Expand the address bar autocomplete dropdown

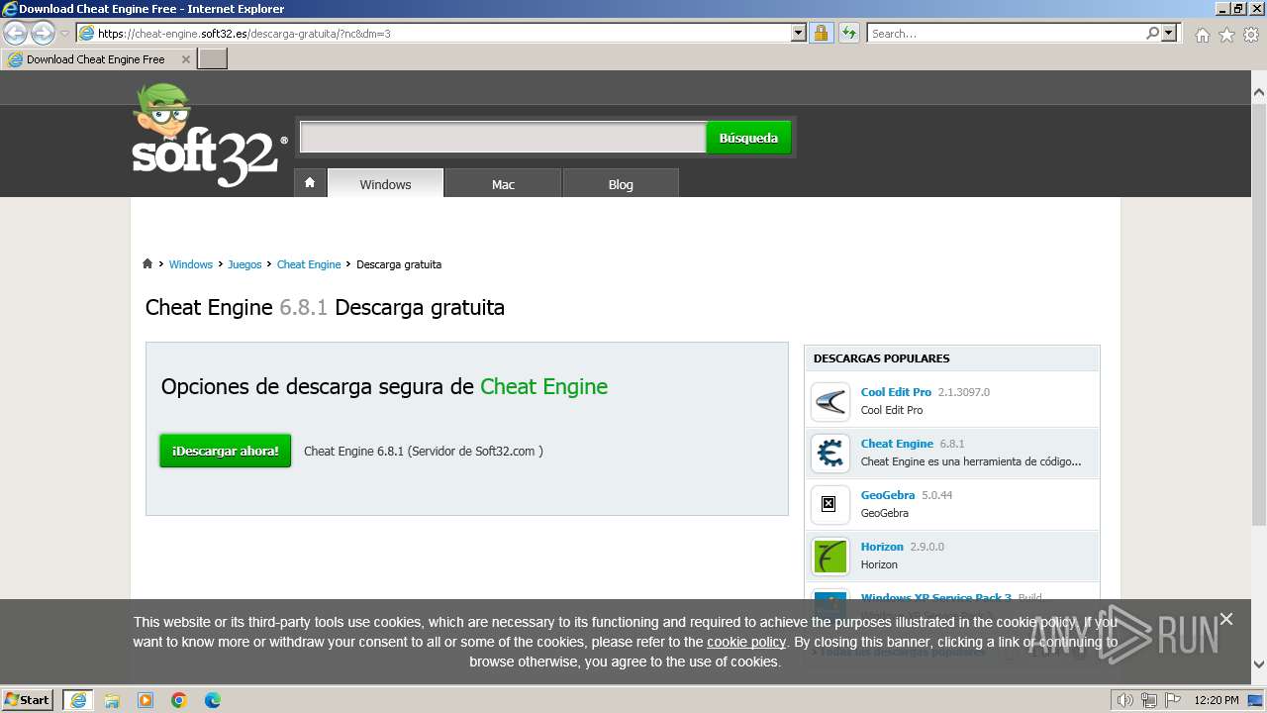[x=799, y=34]
